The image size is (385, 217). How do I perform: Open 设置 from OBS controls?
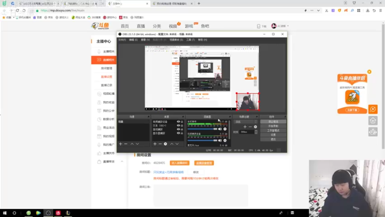(273, 135)
